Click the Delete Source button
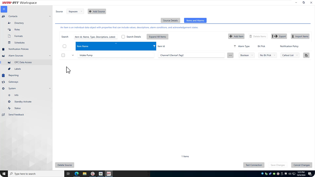315x177 pixels. 65,165
